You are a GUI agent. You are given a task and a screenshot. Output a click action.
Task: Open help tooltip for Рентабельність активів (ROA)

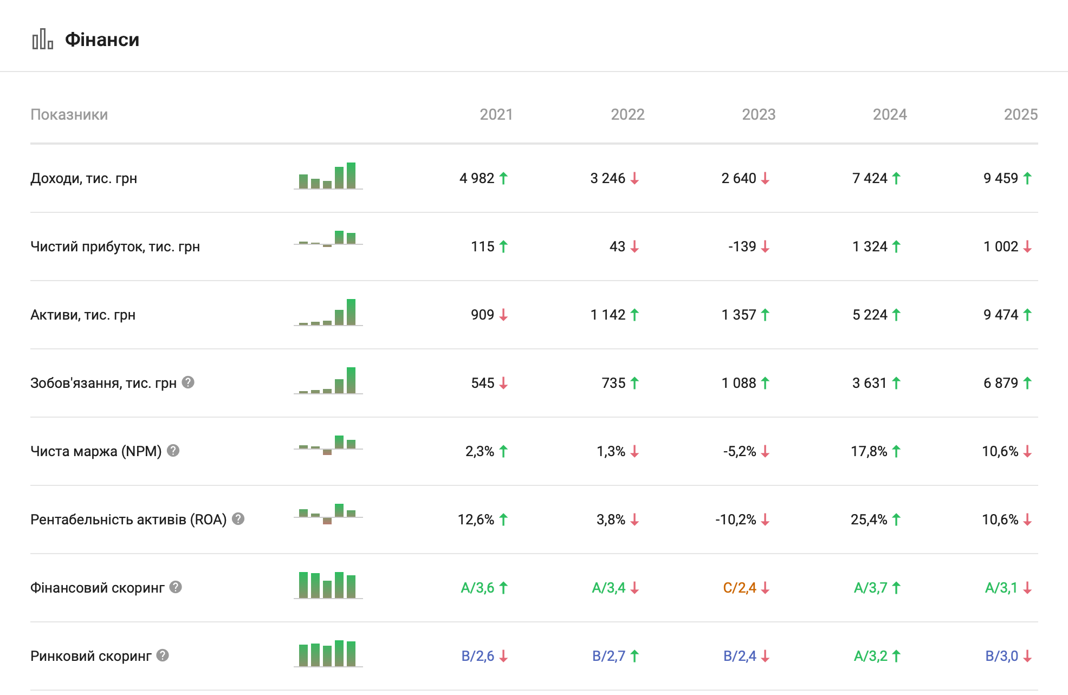click(238, 519)
